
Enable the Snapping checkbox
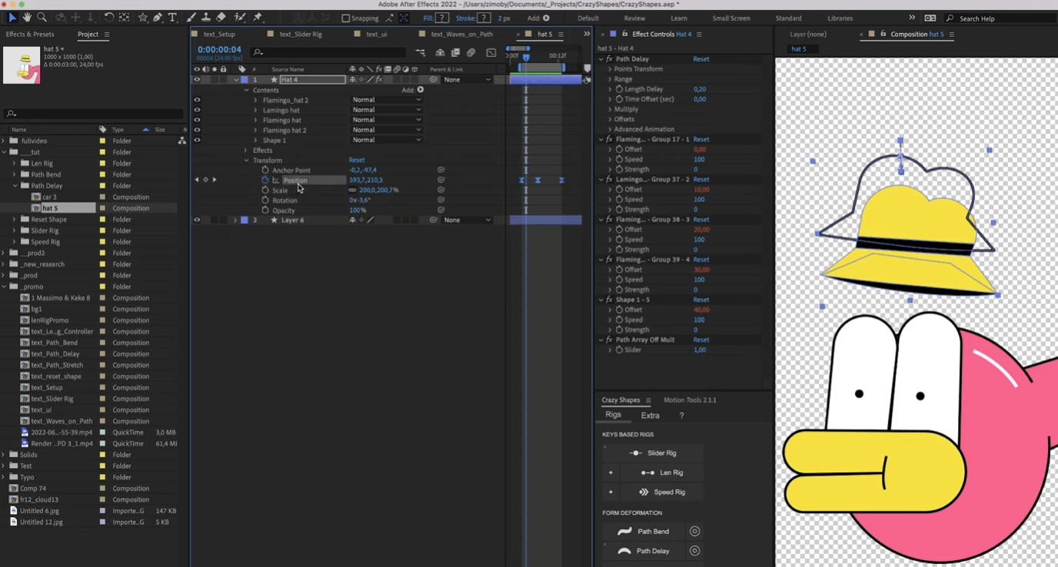346,18
